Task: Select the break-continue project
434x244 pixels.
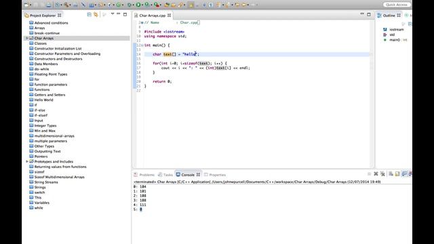Action: tap(47, 33)
